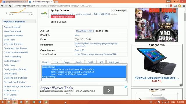The width and height of the screenshot is (186, 104).
Task: Open spring-context breadcrumb link
Action: pyautogui.click(x=83, y=14)
